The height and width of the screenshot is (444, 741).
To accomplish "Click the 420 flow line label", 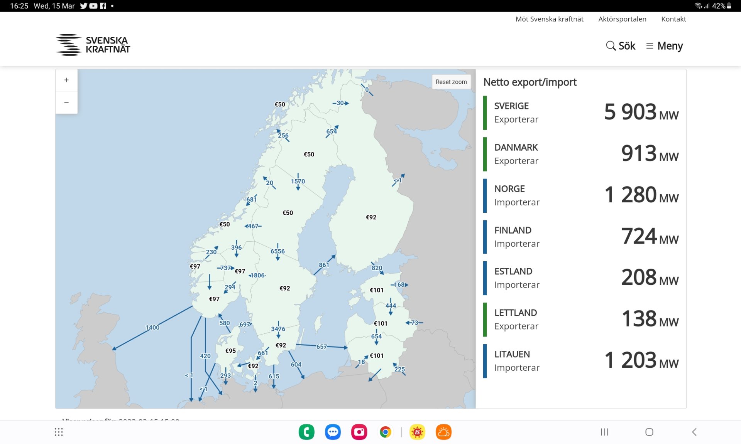I will (205, 356).
